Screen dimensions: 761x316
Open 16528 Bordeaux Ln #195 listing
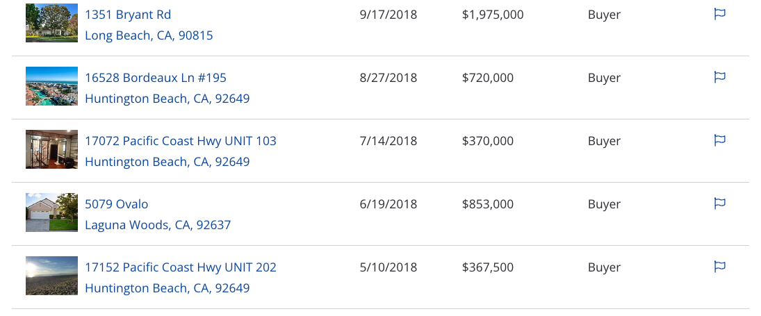click(155, 78)
